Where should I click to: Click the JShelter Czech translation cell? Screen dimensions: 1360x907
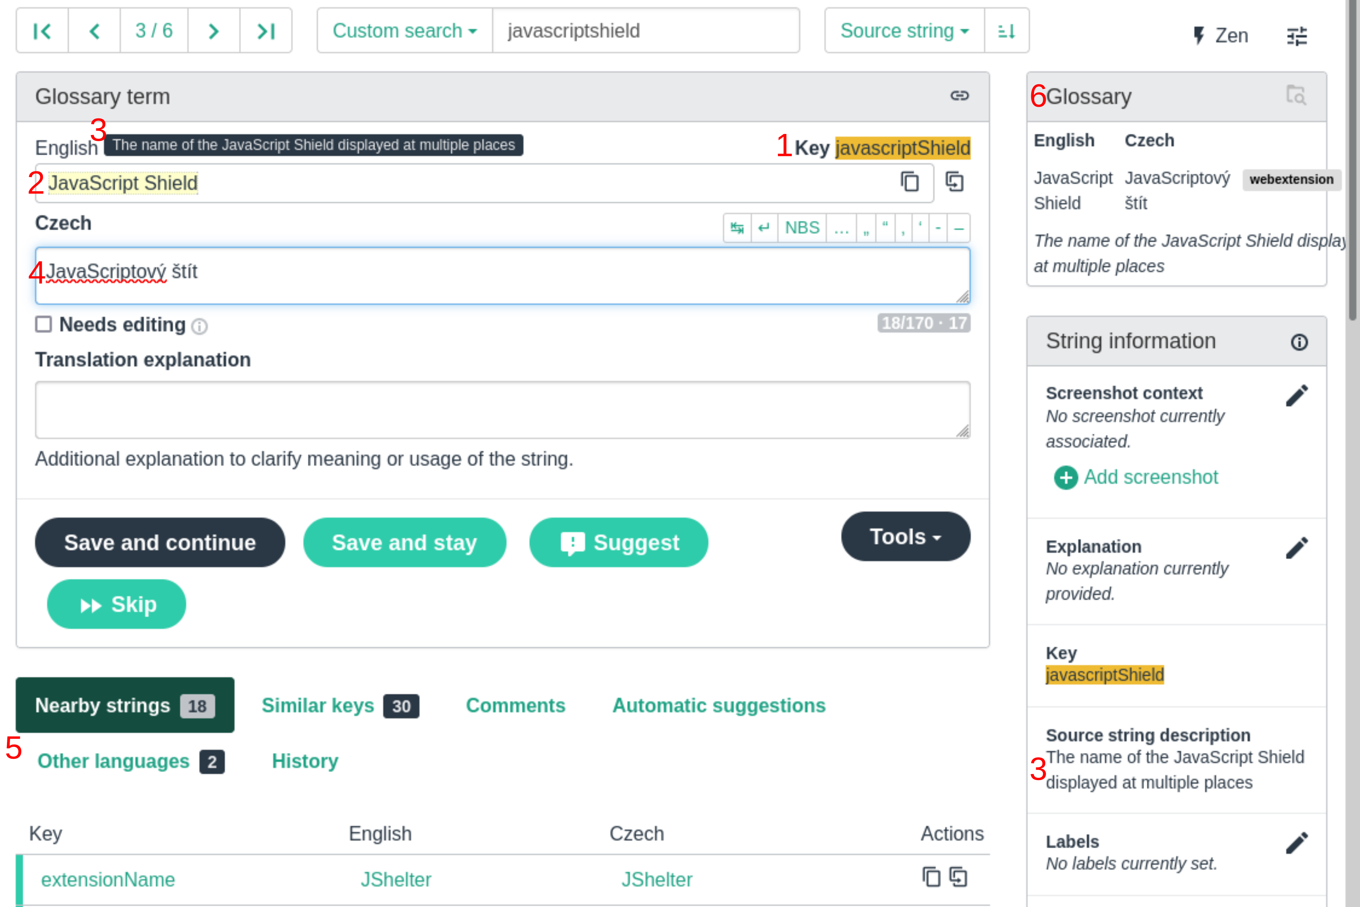tap(657, 880)
